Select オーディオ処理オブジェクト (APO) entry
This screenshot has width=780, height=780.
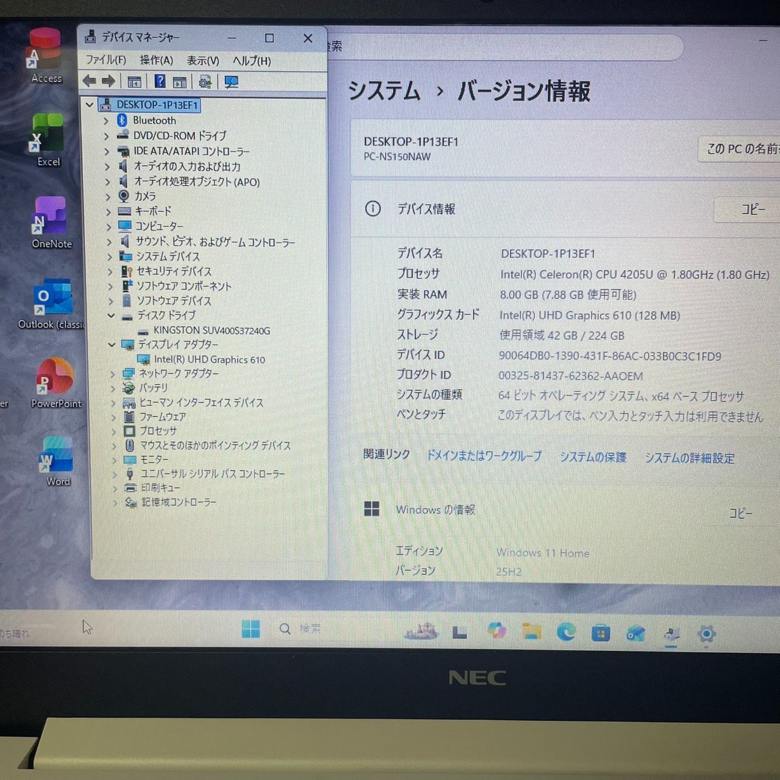pyautogui.click(x=197, y=182)
